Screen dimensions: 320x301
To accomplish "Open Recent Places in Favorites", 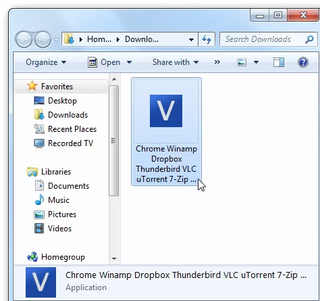I will click(x=72, y=129).
